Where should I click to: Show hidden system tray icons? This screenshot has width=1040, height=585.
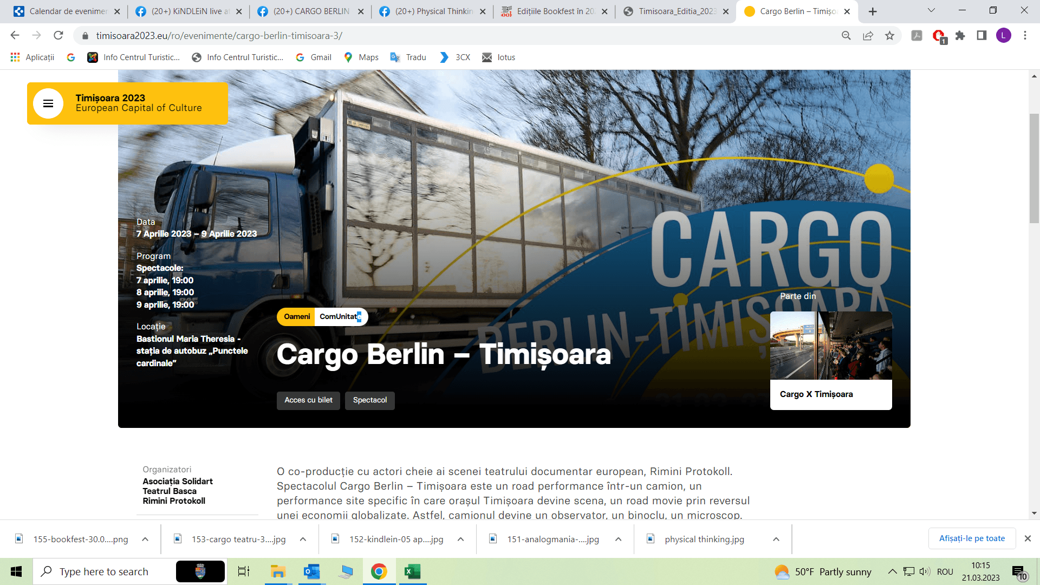(x=892, y=571)
